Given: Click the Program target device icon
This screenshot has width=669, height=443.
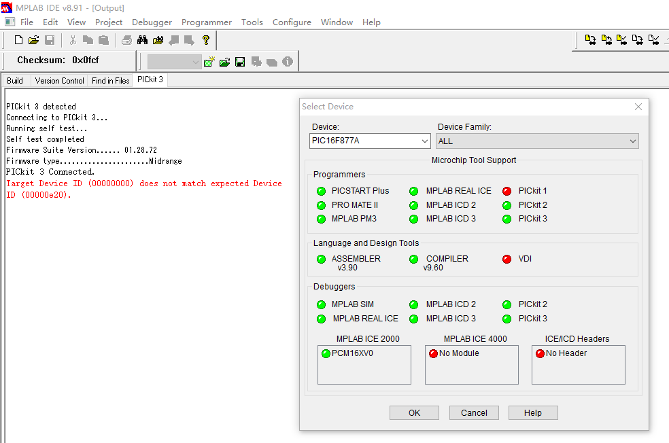Looking at the screenshot, I should [x=591, y=40].
